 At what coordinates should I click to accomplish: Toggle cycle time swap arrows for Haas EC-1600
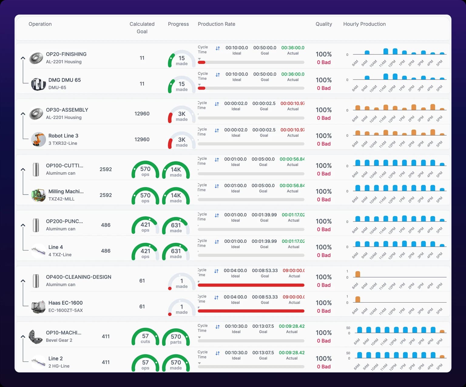coord(216,297)
